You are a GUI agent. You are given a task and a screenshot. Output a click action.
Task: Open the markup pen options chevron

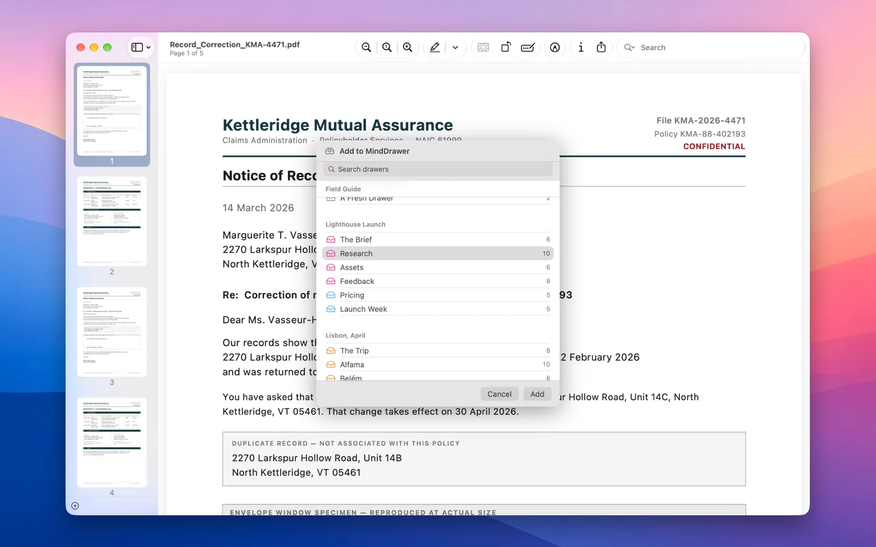456,48
